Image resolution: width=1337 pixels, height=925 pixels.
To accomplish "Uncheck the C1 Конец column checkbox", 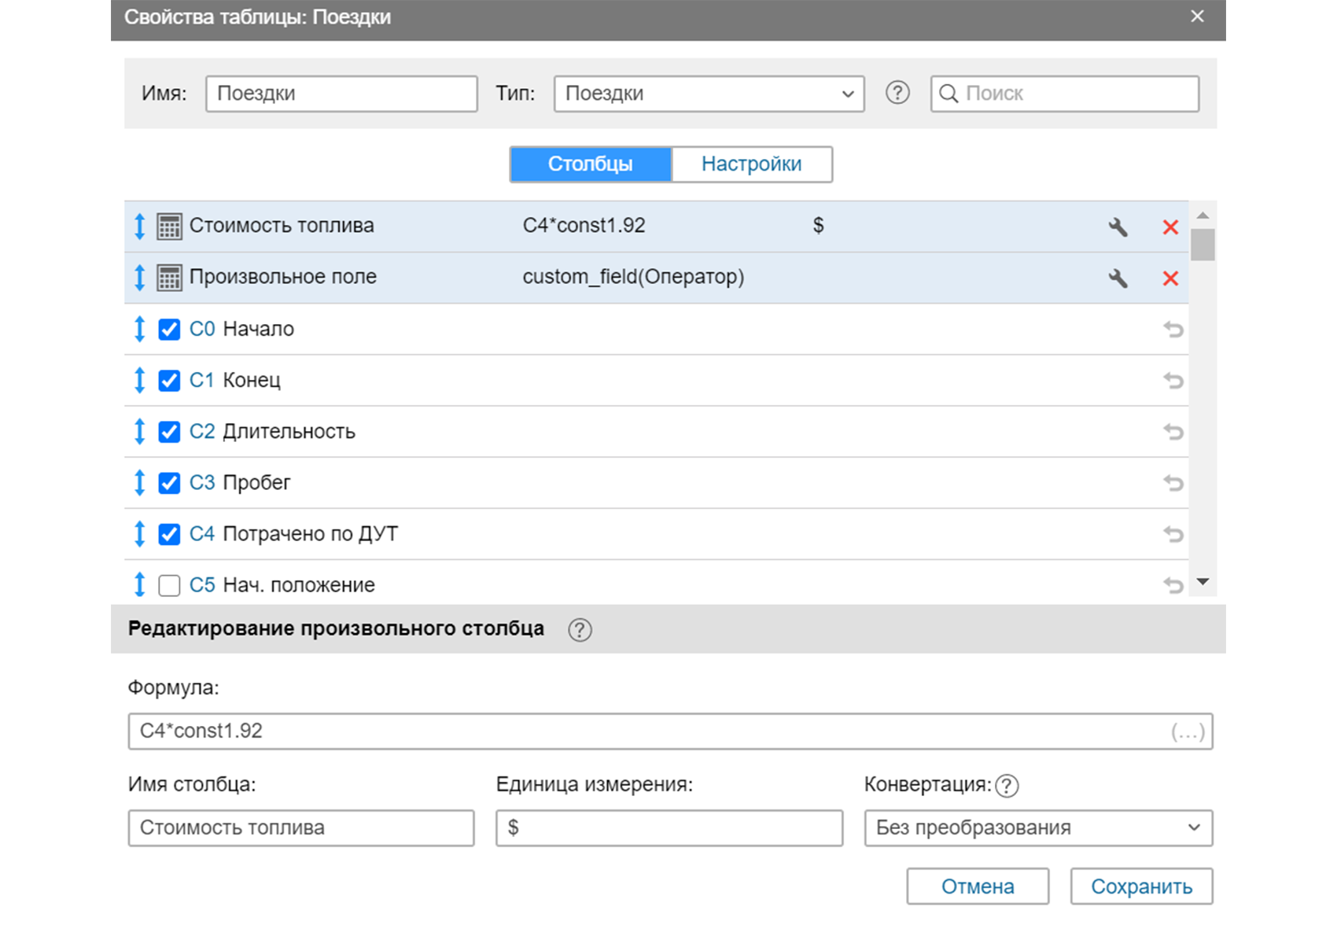I will tap(169, 381).
